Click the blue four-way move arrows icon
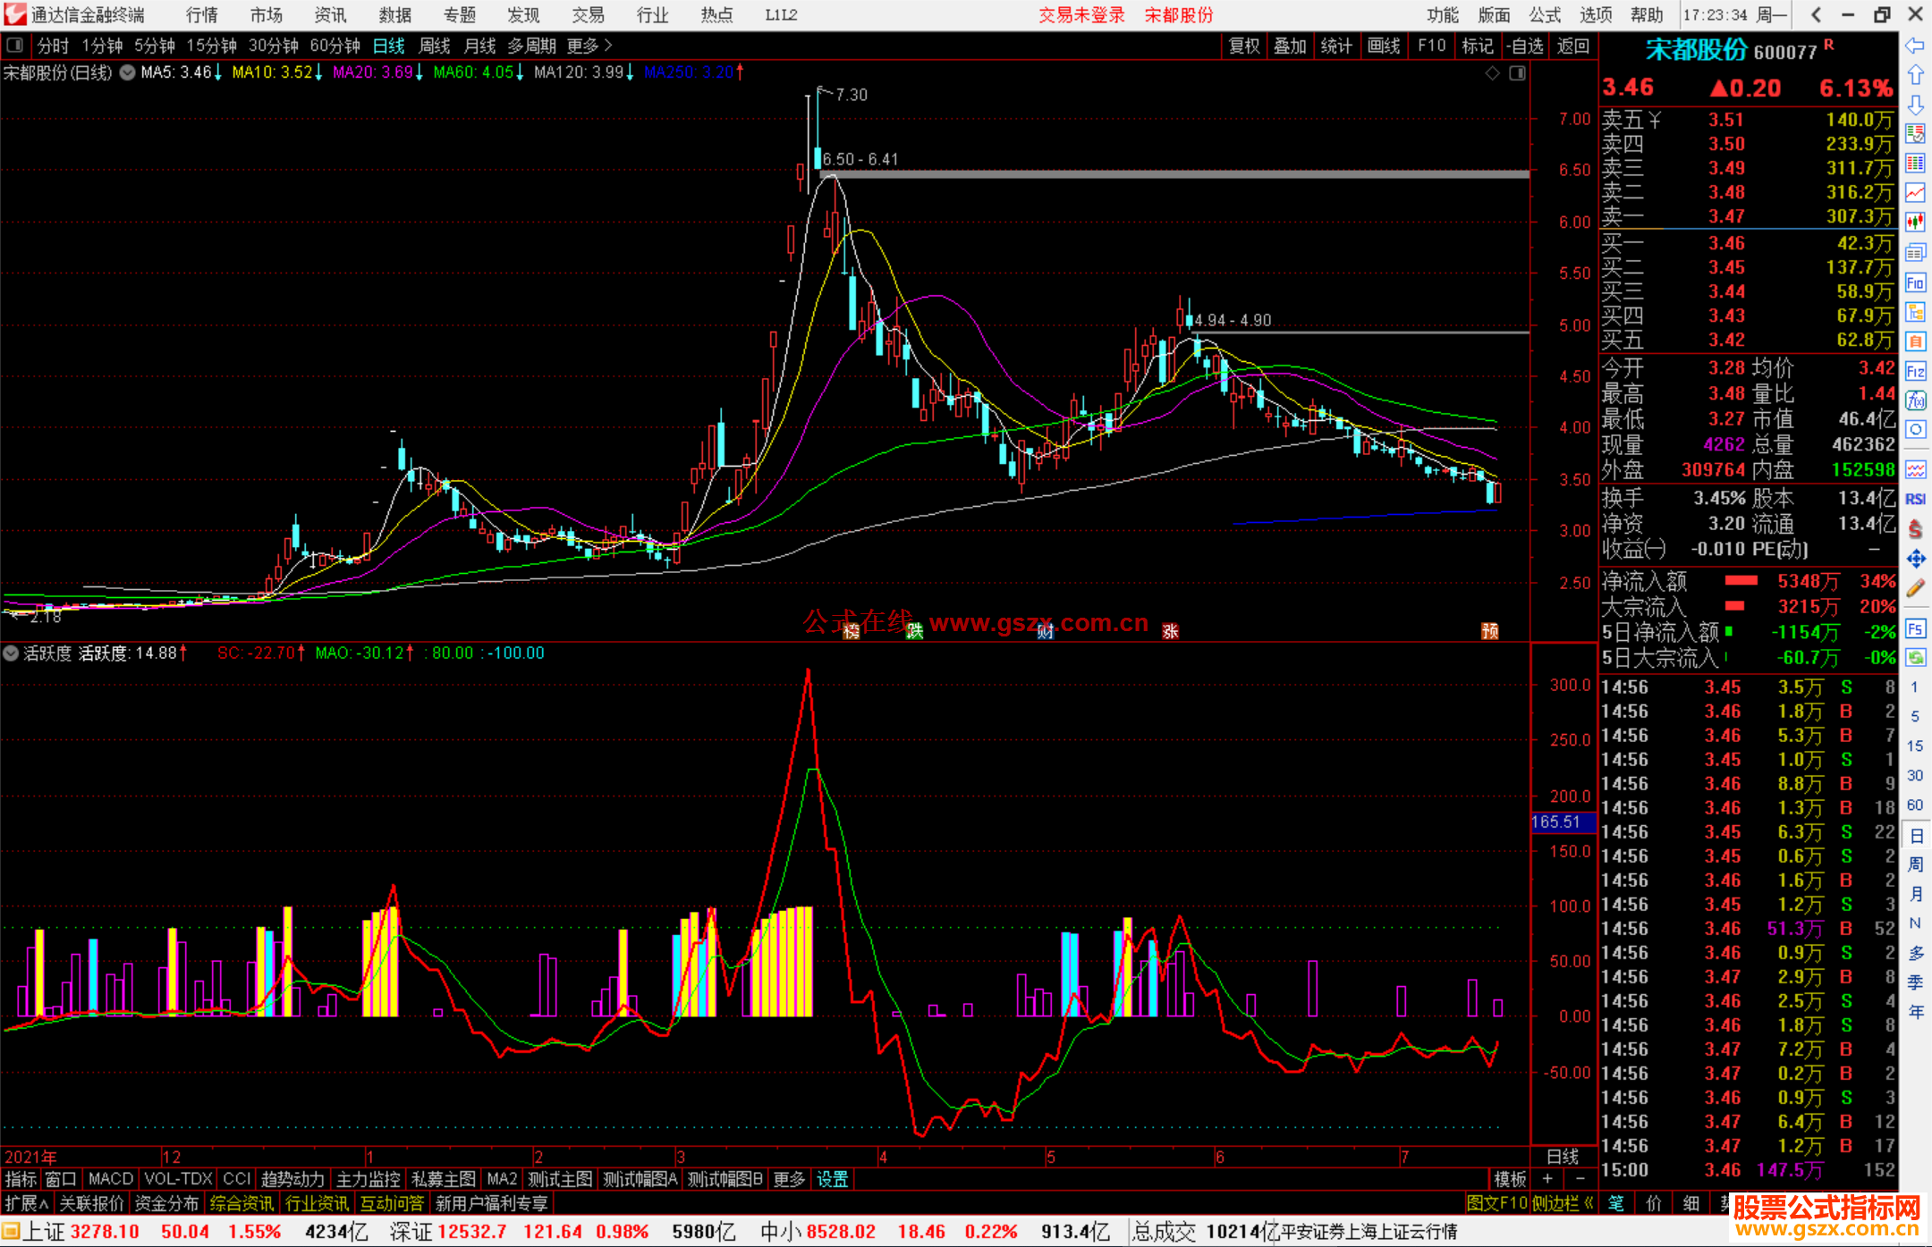Screen dimensions: 1932x1247 tap(1915, 559)
